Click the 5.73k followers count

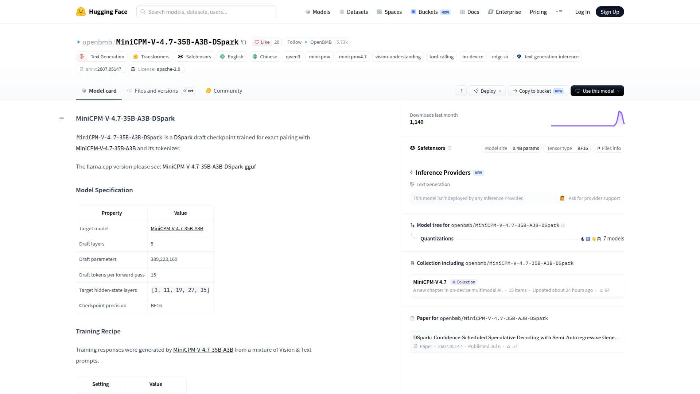[x=342, y=42]
